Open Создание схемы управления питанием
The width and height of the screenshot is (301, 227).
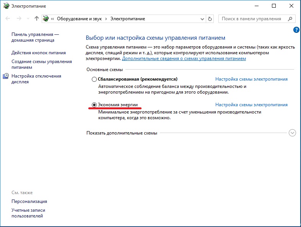[x=41, y=64]
